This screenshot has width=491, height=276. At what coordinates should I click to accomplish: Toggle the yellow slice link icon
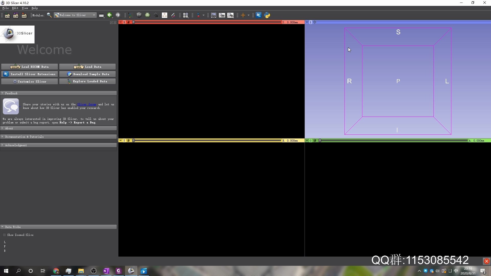point(128,141)
